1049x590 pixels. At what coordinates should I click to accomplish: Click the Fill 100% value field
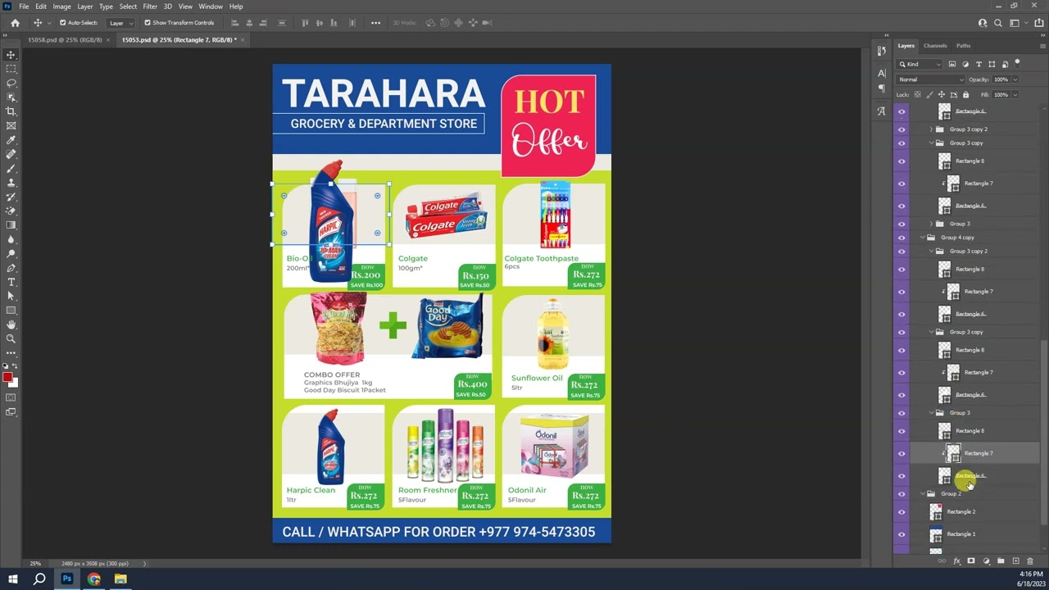click(1001, 95)
